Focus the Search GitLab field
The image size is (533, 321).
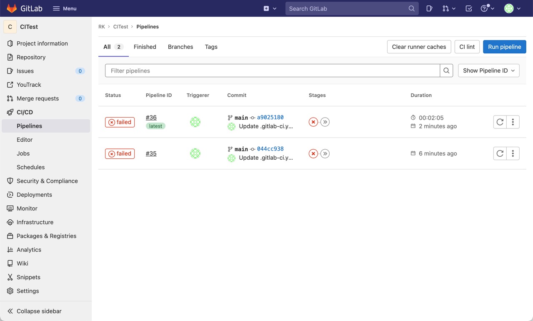(352, 8)
